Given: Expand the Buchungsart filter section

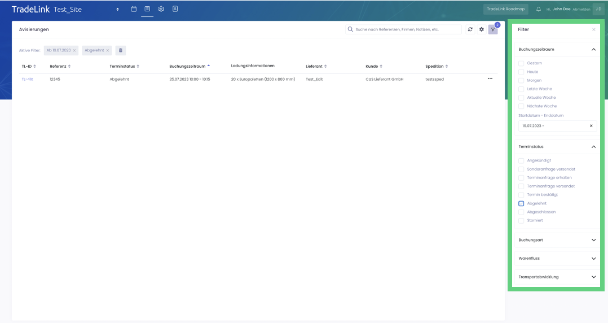Looking at the screenshot, I should [556, 240].
